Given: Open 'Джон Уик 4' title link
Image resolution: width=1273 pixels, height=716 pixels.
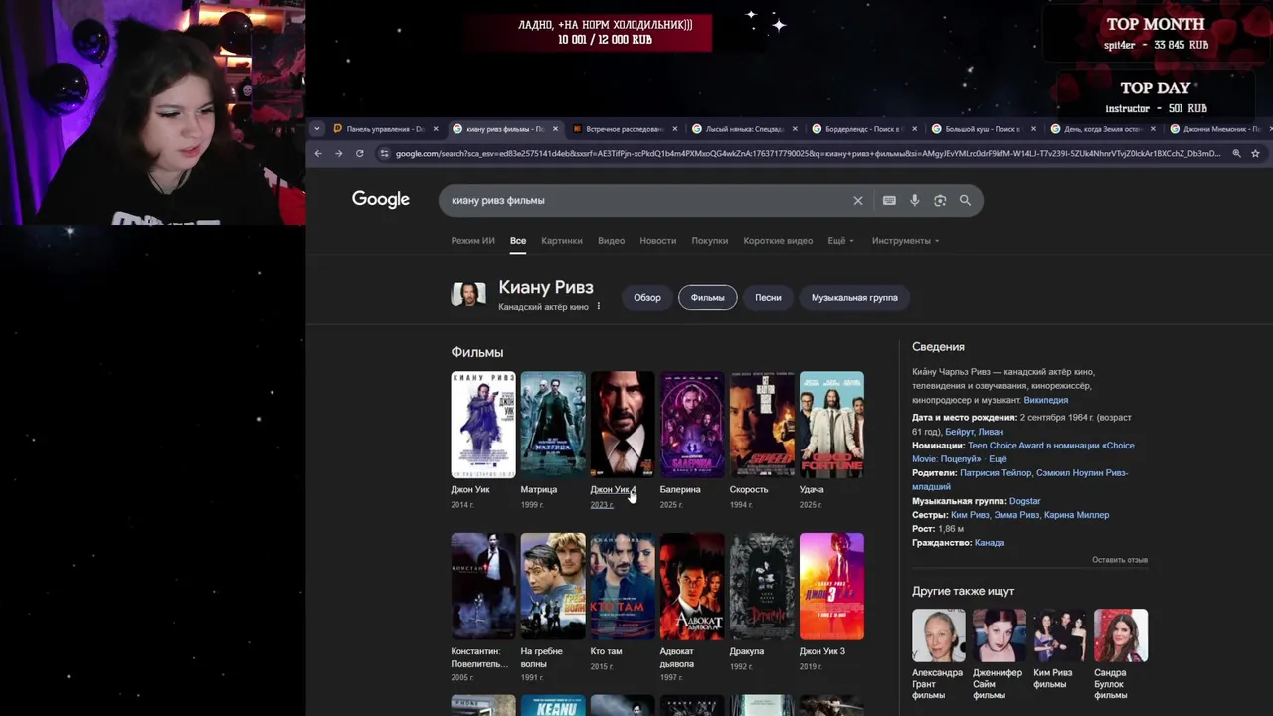Looking at the screenshot, I should 613,489.
